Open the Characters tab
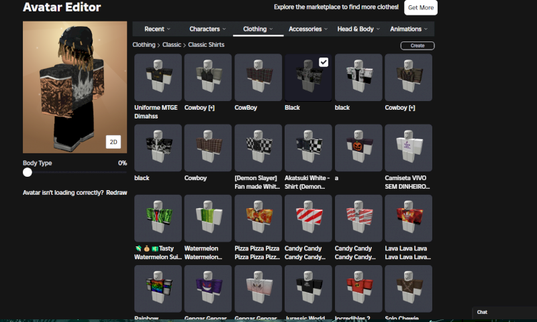The height and width of the screenshot is (322, 537). click(207, 29)
